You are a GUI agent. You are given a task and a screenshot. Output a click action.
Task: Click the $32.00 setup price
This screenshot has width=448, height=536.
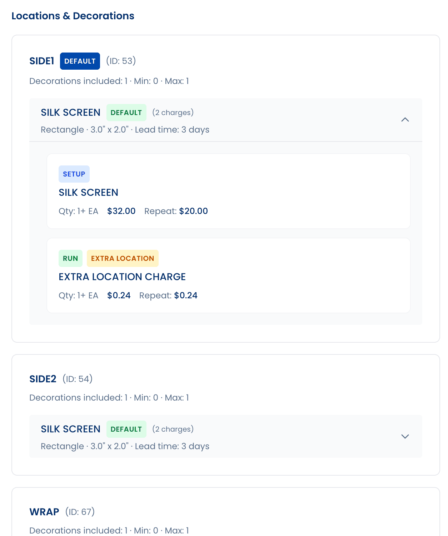coord(121,211)
